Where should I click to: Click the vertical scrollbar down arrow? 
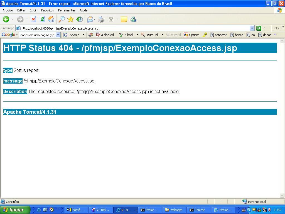(x=282, y=195)
